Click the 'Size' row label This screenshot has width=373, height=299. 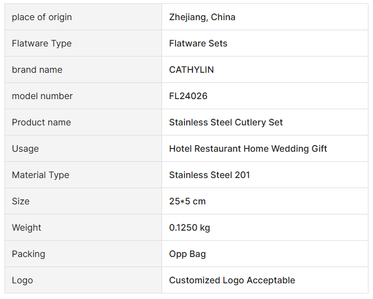[x=21, y=202]
